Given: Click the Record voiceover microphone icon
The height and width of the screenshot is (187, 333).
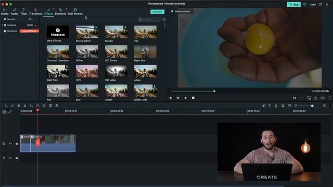Looking at the screenshot, I should (x=276, y=106).
